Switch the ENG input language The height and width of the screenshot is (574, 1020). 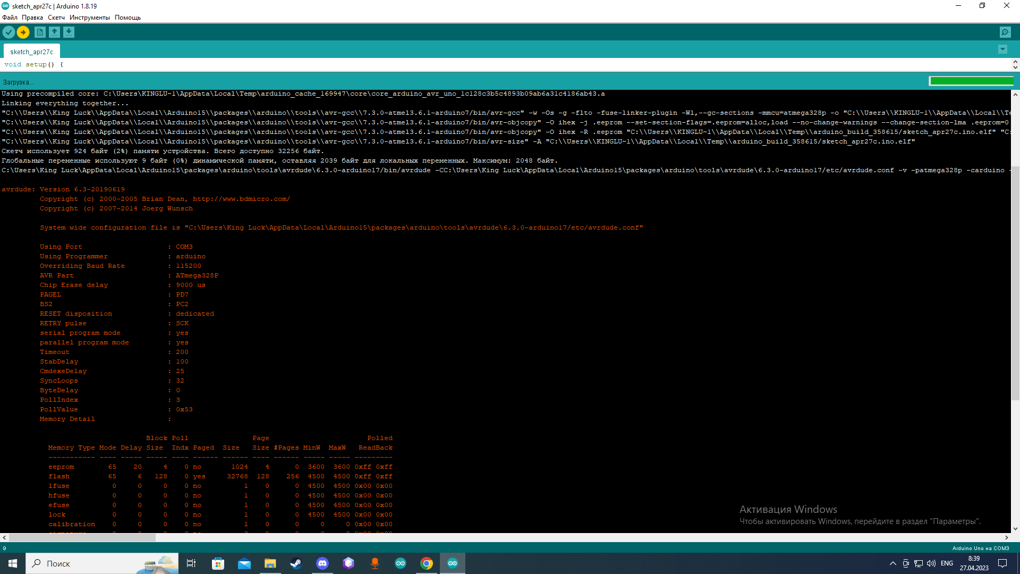(x=947, y=563)
